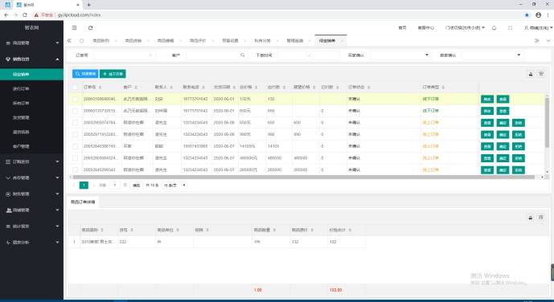554x302 pixels.
Task: Click the confirm button beside the page jump box
Action: pos(136,186)
